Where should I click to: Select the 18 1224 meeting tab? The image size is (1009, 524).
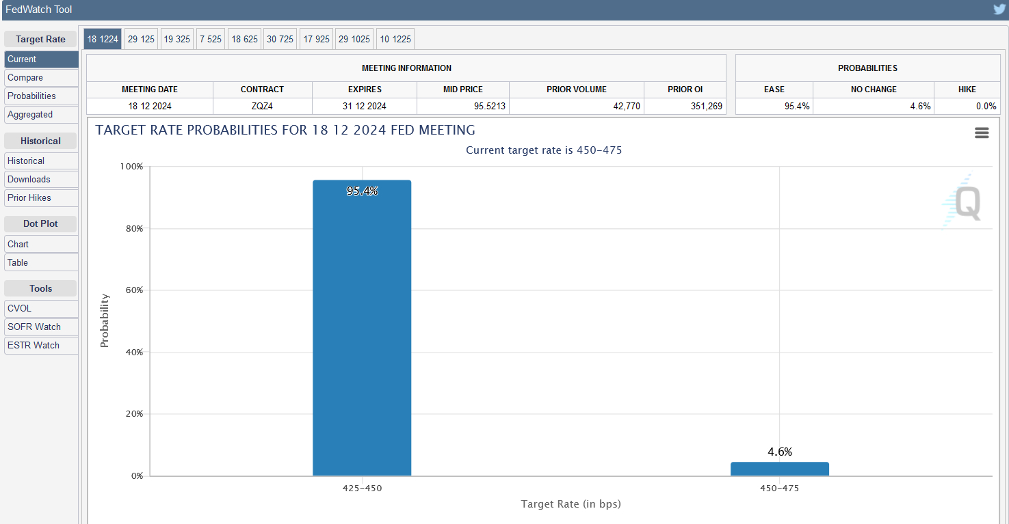coord(103,39)
